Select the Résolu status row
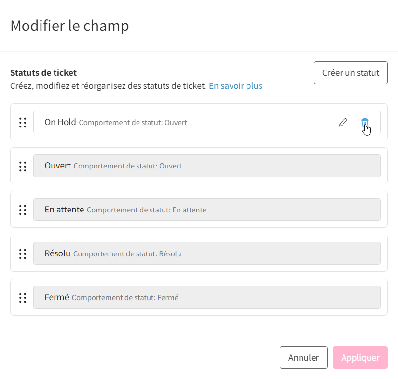Viewport: 398px width, 379px height. pos(207,253)
